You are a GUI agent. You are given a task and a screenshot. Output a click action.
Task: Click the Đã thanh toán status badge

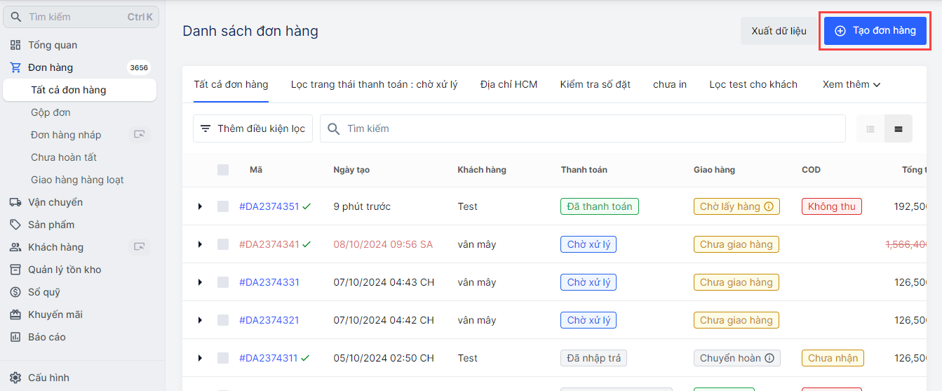(x=600, y=206)
